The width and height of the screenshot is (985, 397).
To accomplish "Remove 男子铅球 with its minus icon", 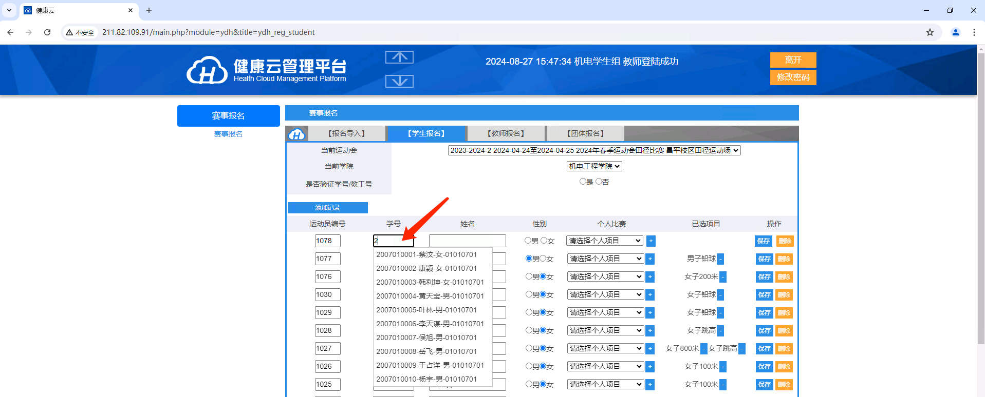I will tap(720, 259).
